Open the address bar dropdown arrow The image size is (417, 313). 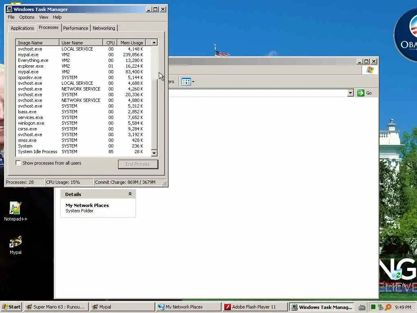pyautogui.click(x=350, y=93)
